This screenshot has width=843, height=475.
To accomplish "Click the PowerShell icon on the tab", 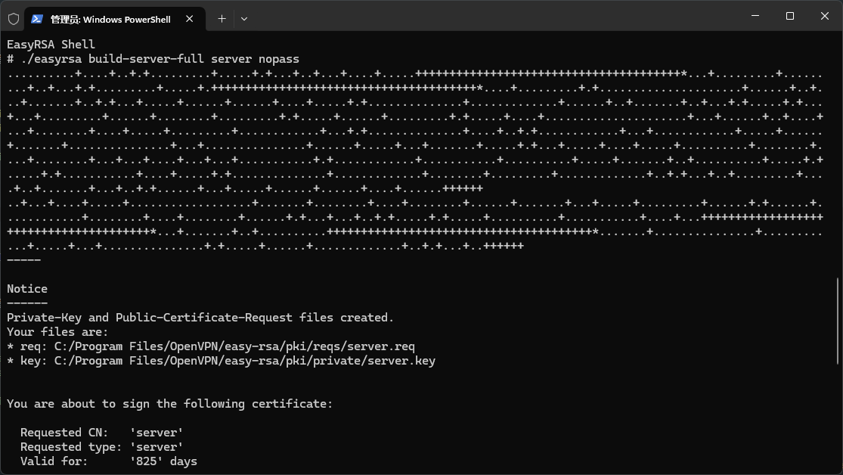I will click(x=36, y=19).
